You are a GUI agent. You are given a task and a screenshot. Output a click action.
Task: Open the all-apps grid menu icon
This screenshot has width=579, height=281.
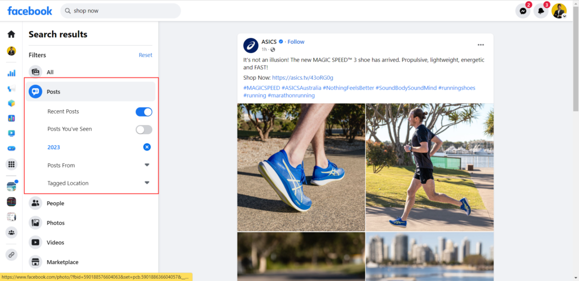(11, 165)
